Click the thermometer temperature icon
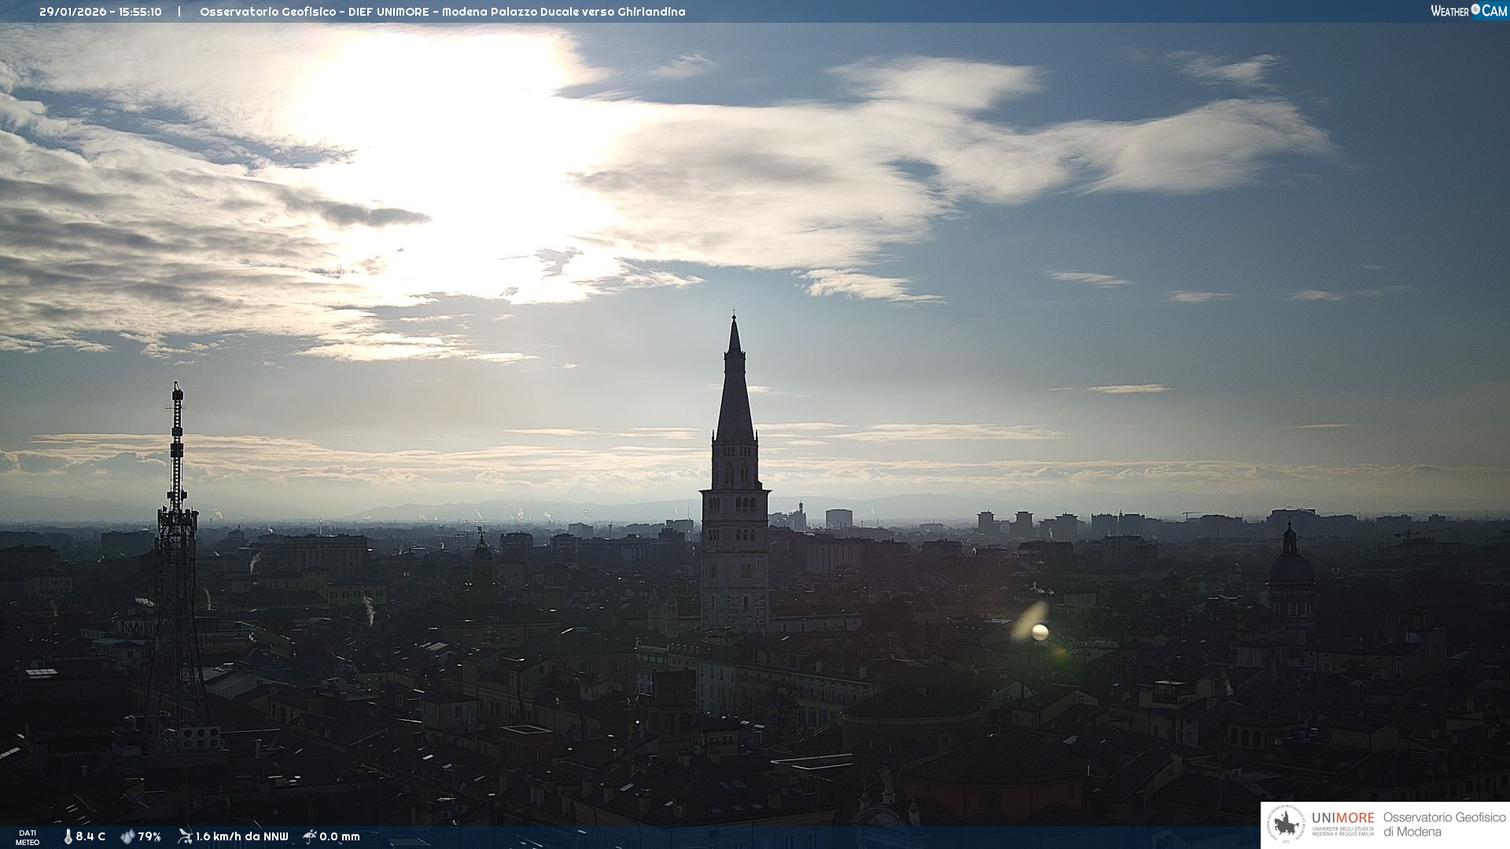The width and height of the screenshot is (1510, 849). point(68,836)
